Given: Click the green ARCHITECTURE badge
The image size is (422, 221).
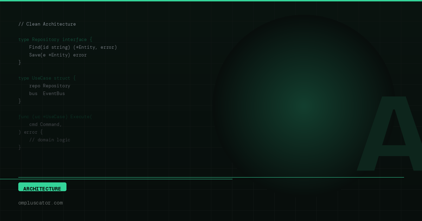Looking at the screenshot, I should (x=42, y=187).
